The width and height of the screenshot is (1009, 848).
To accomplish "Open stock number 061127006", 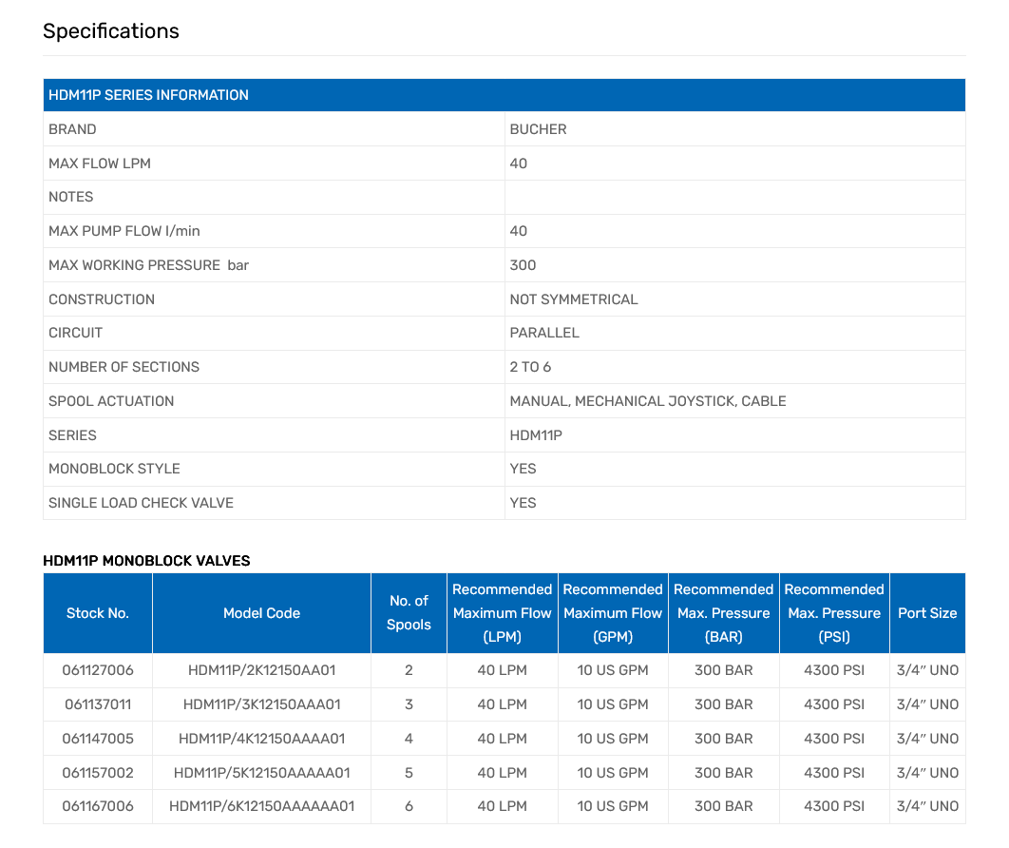I will (98, 670).
